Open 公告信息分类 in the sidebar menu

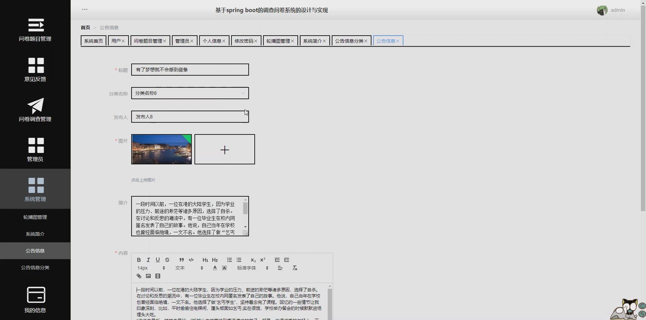pos(35,267)
